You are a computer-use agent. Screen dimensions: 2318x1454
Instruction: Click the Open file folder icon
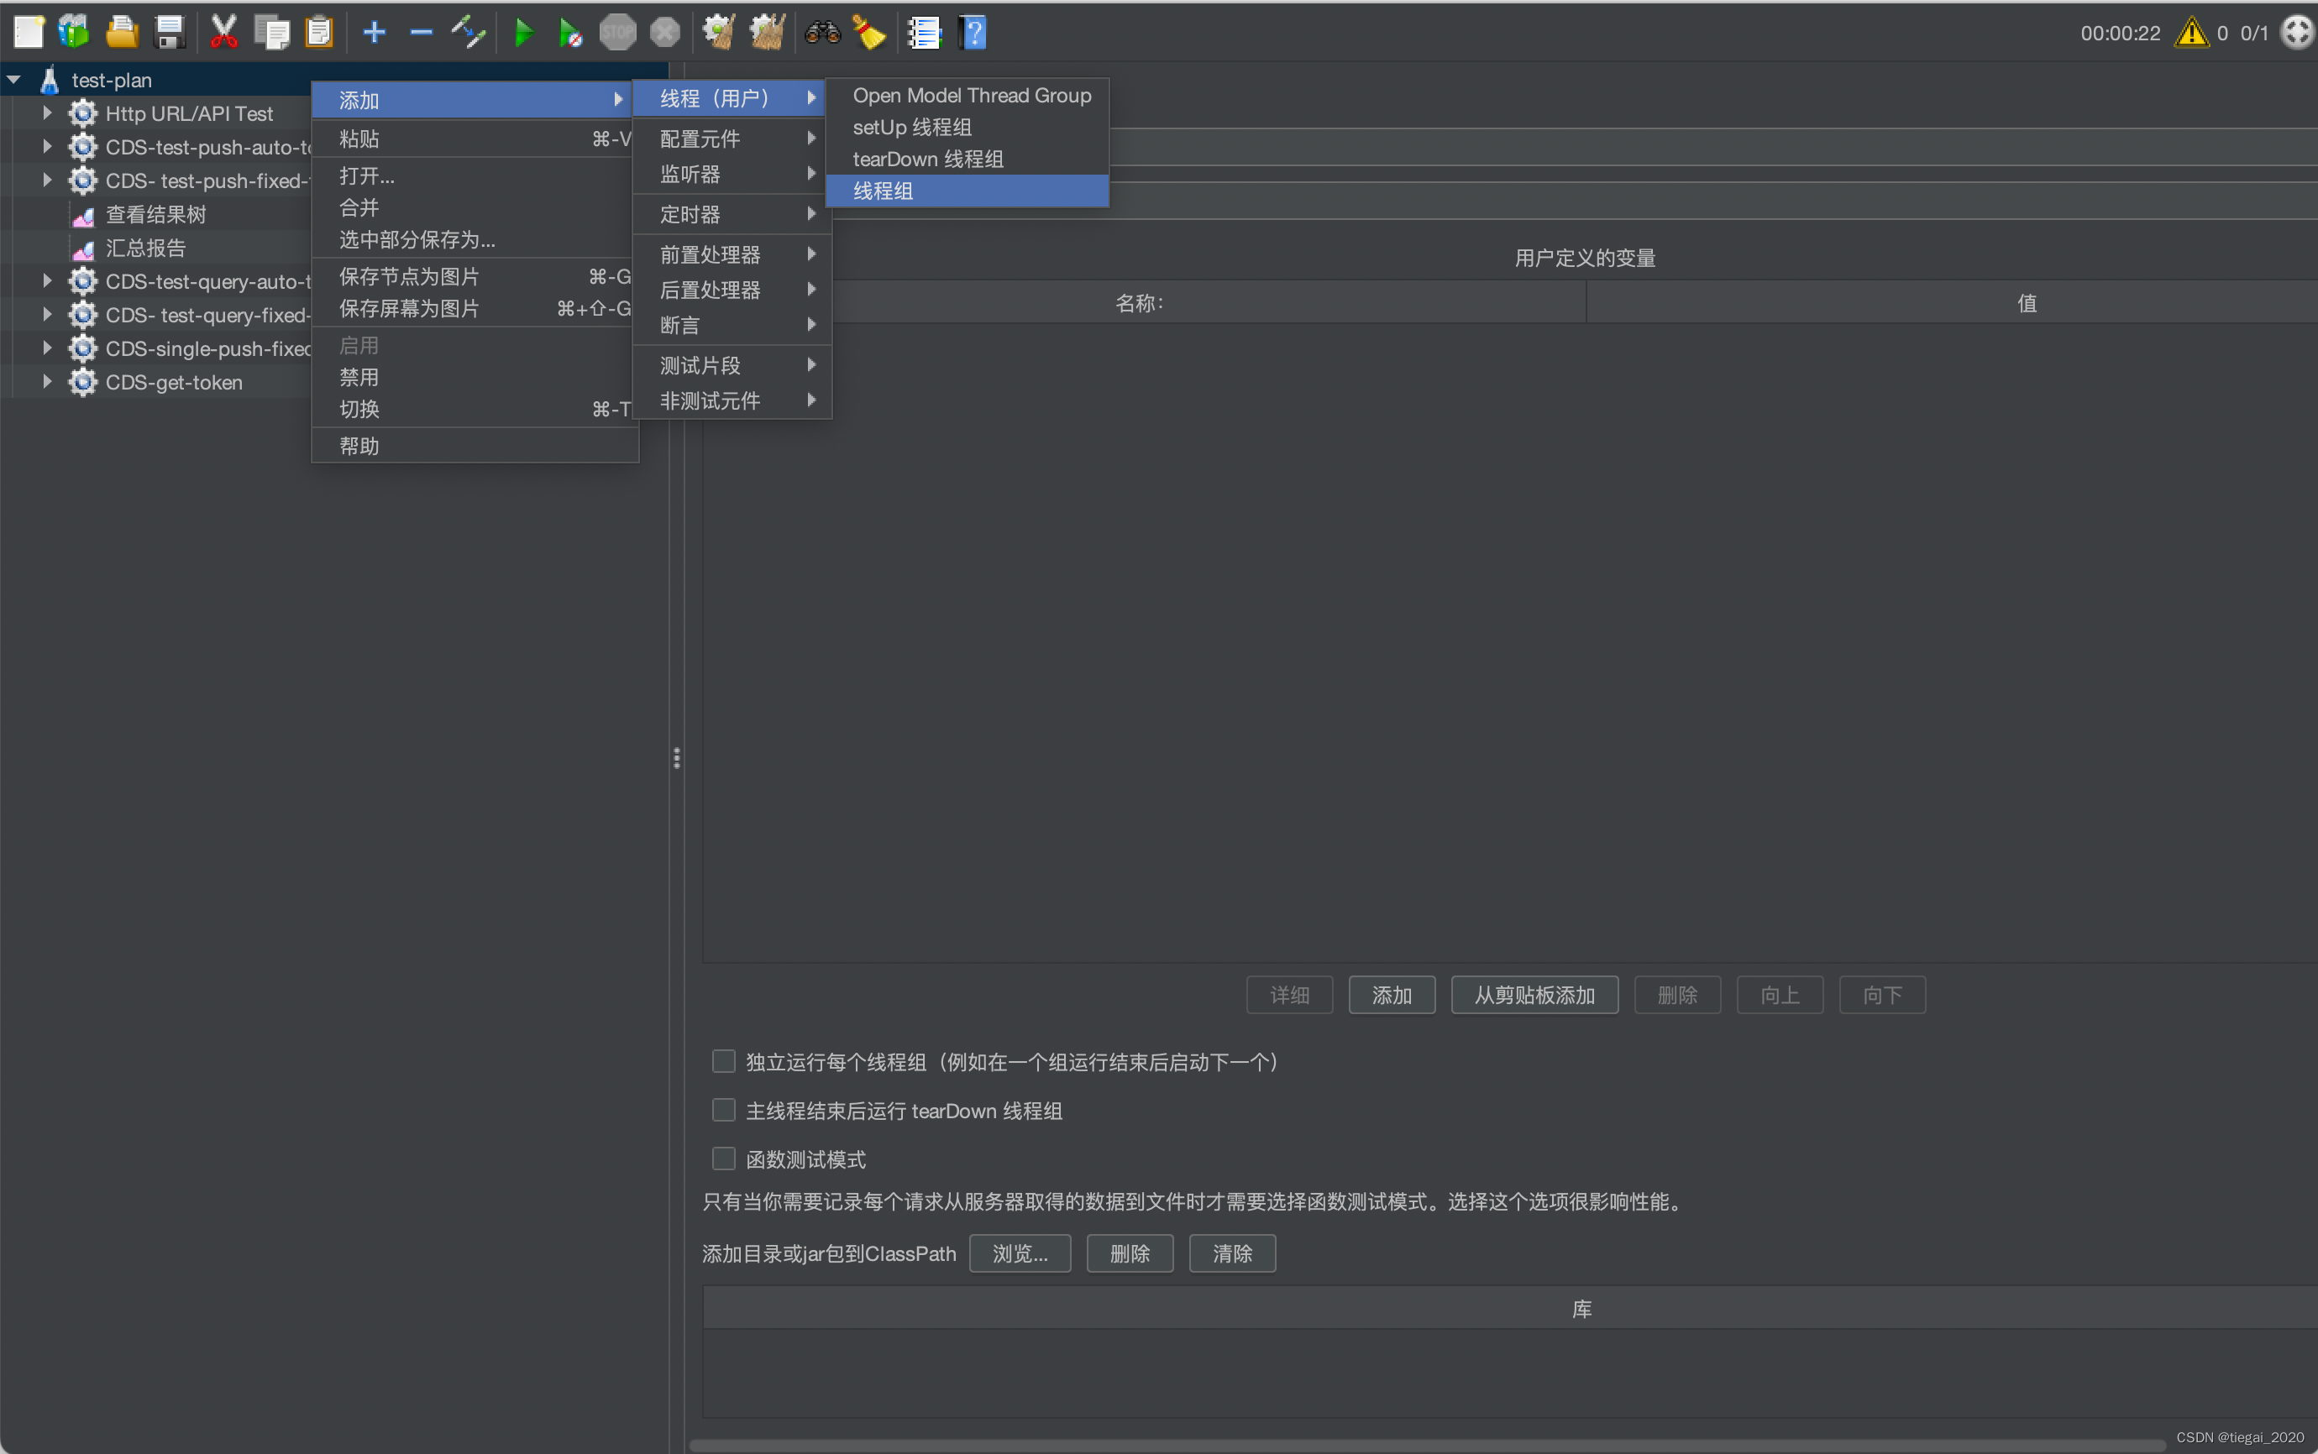coord(122,33)
